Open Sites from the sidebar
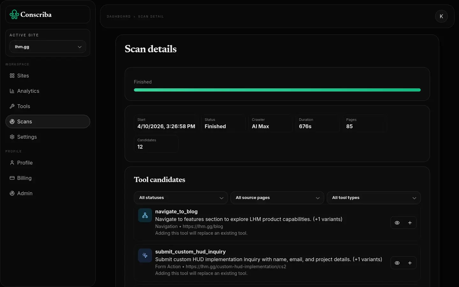459x287 pixels. coord(23,76)
